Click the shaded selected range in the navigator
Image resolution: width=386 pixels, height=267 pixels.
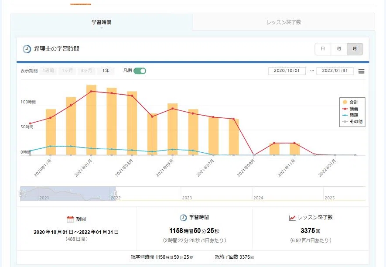pos(68,194)
